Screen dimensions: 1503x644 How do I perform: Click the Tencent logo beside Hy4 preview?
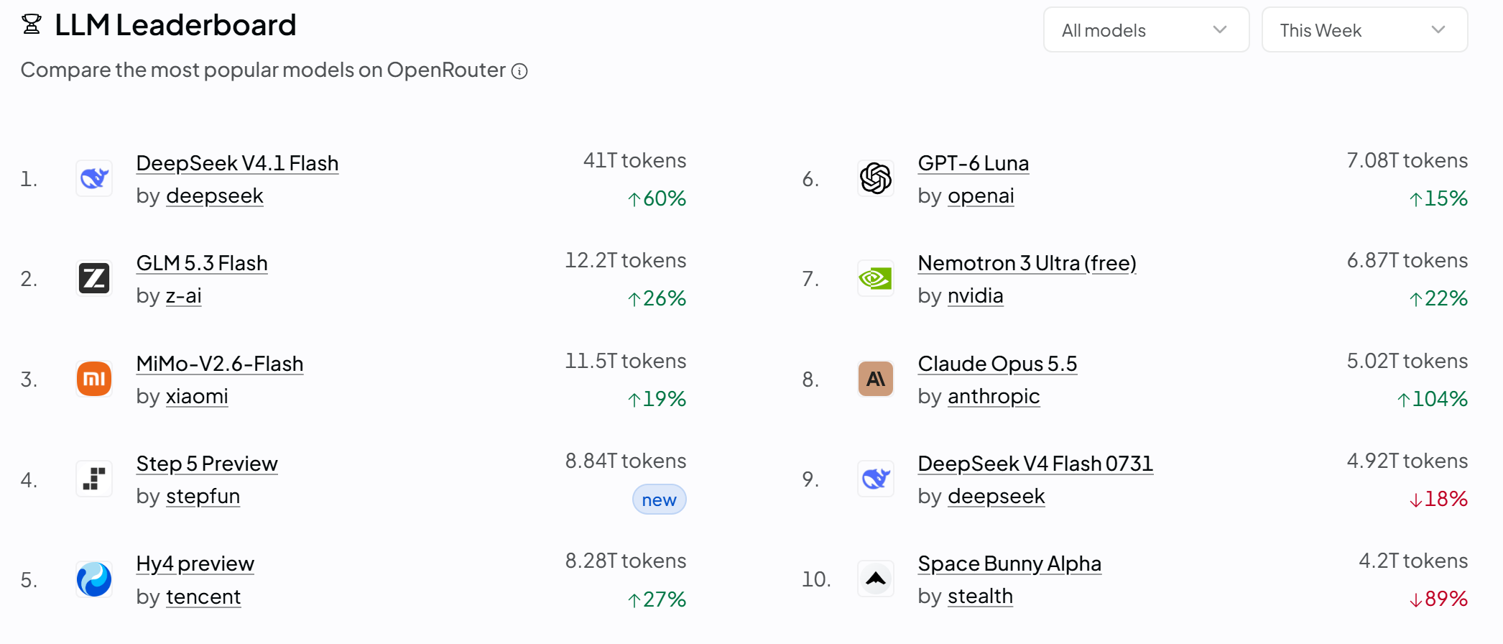(94, 579)
